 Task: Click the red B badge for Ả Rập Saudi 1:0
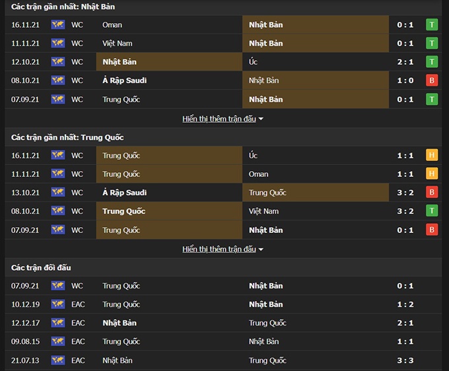tap(432, 81)
